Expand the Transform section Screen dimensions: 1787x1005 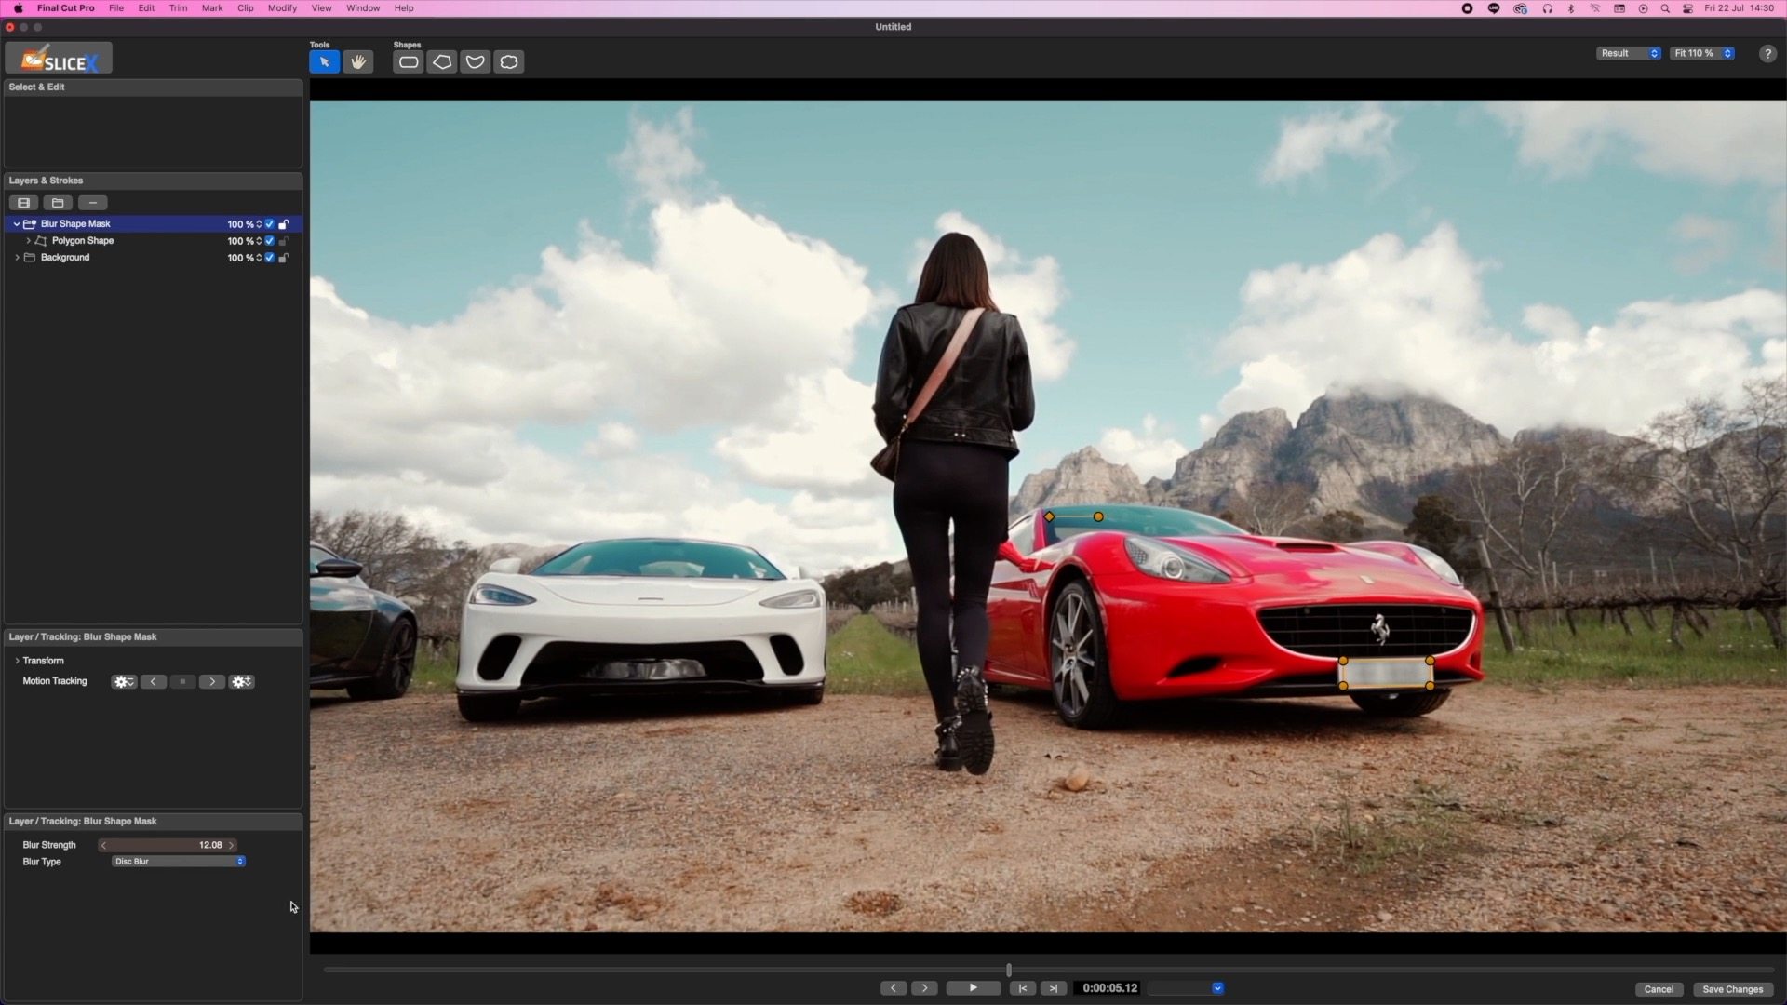coord(17,661)
